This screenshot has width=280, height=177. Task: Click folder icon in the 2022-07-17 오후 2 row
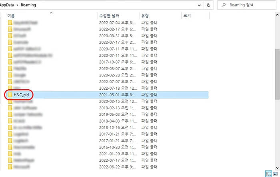coord(10,42)
